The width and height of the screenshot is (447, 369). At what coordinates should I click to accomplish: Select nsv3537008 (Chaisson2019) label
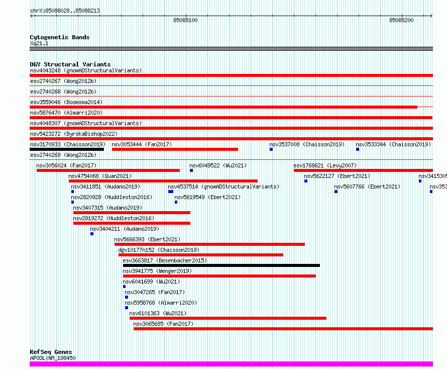(x=307, y=144)
